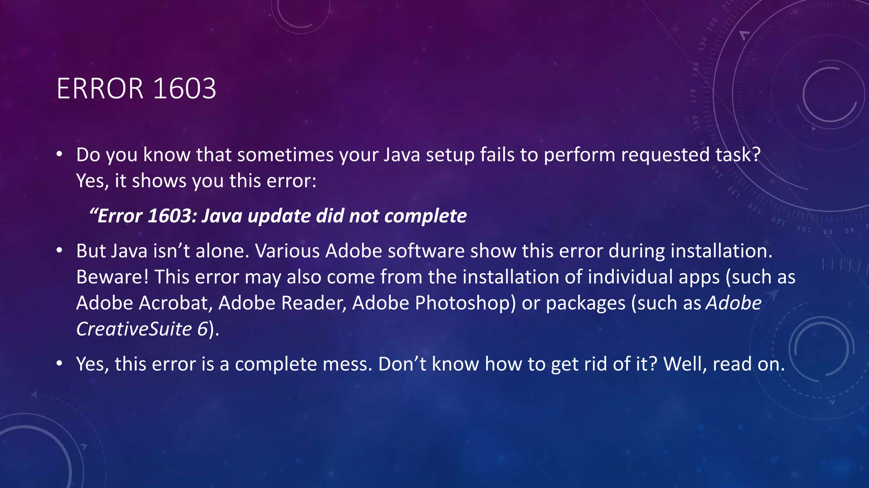Click the small arrowhead on top-right dial
869x488 pixels.
[745, 35]
